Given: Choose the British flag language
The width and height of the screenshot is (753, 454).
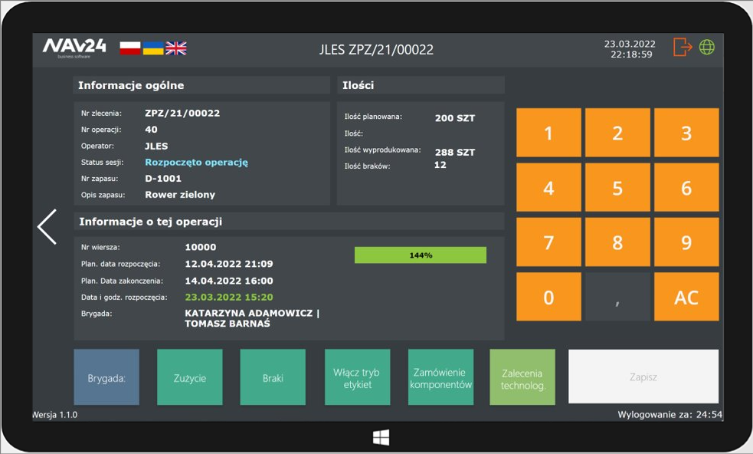Looking at the screenshot, I should point(176,48).
